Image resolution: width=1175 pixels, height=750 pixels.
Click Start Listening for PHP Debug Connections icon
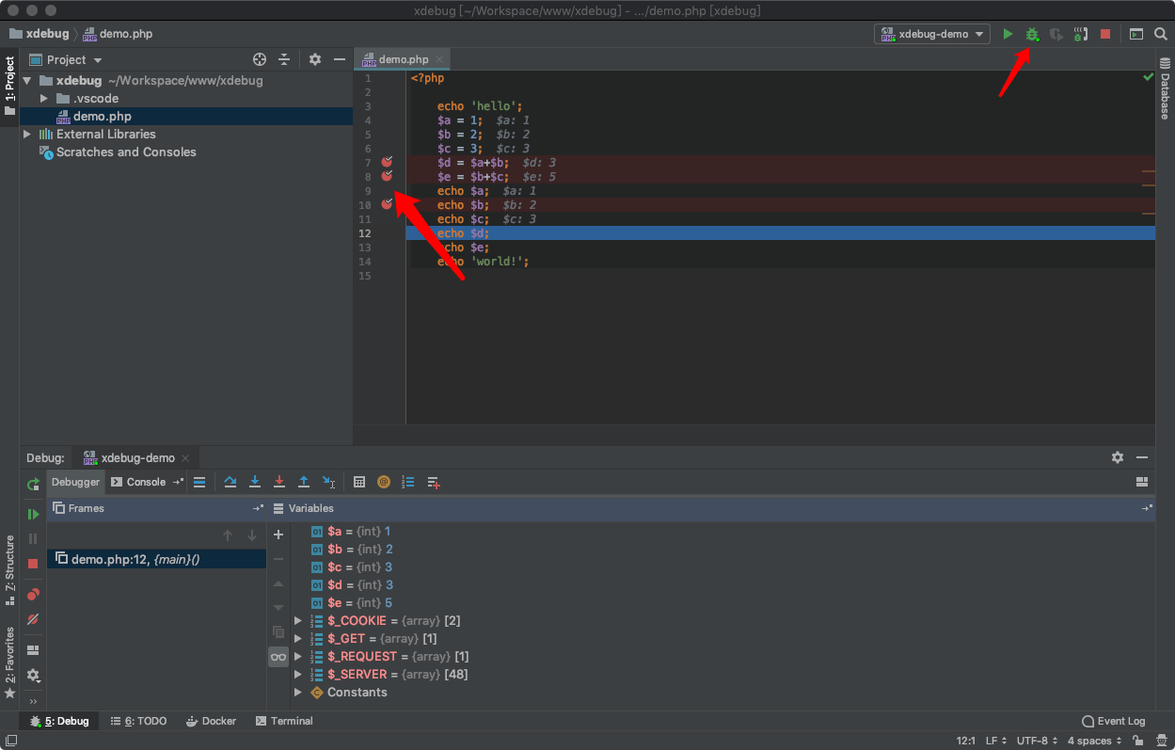click(x=1081, y=35)
